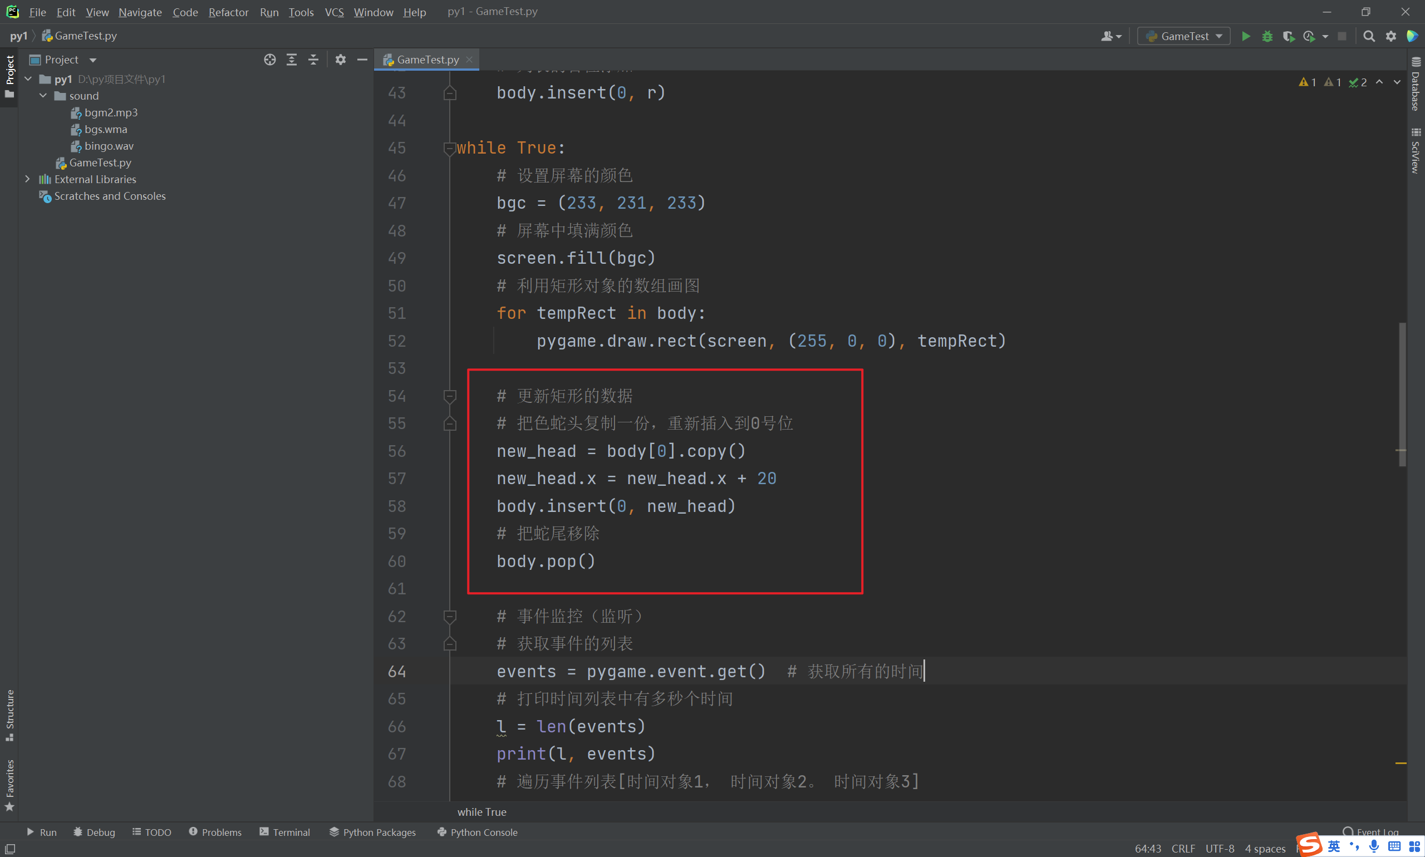The height and width of the screenshot is (857, 1425).
Task: Hide the Project tool window
Action: pos(362,60)
